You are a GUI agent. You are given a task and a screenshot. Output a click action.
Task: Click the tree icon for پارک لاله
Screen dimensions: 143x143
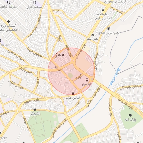point(130,115)
